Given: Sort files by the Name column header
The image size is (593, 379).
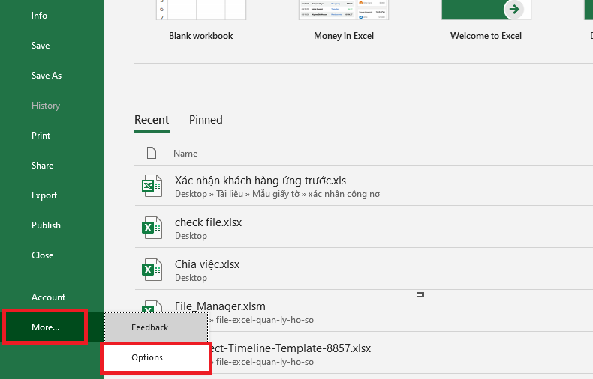Looking at the screenshot, I should click(x=185, y=153).
